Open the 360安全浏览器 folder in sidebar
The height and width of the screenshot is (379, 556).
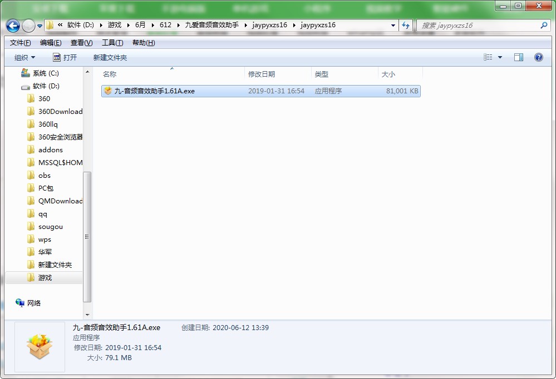[55, 137]
